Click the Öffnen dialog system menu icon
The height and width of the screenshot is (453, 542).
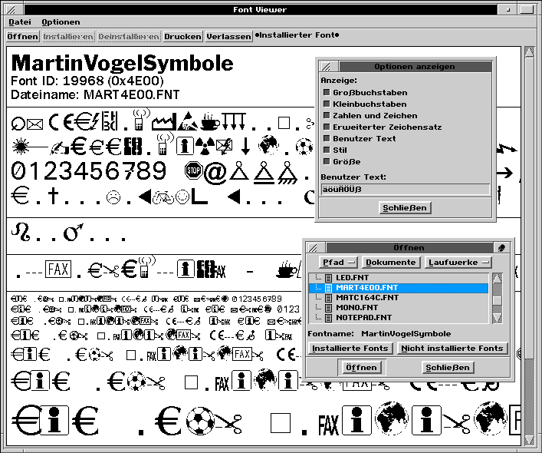click(x=314, y=247)
